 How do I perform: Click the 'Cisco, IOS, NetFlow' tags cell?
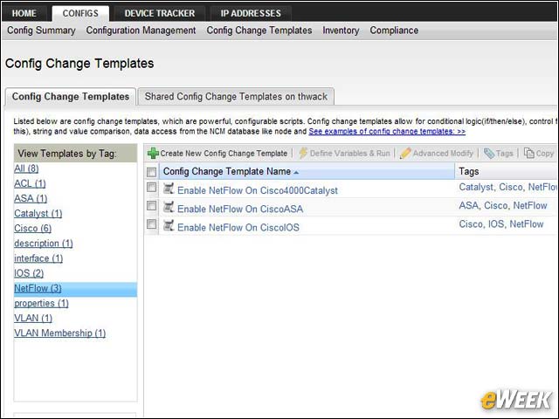pyautogui.click(x=501, y=224)
